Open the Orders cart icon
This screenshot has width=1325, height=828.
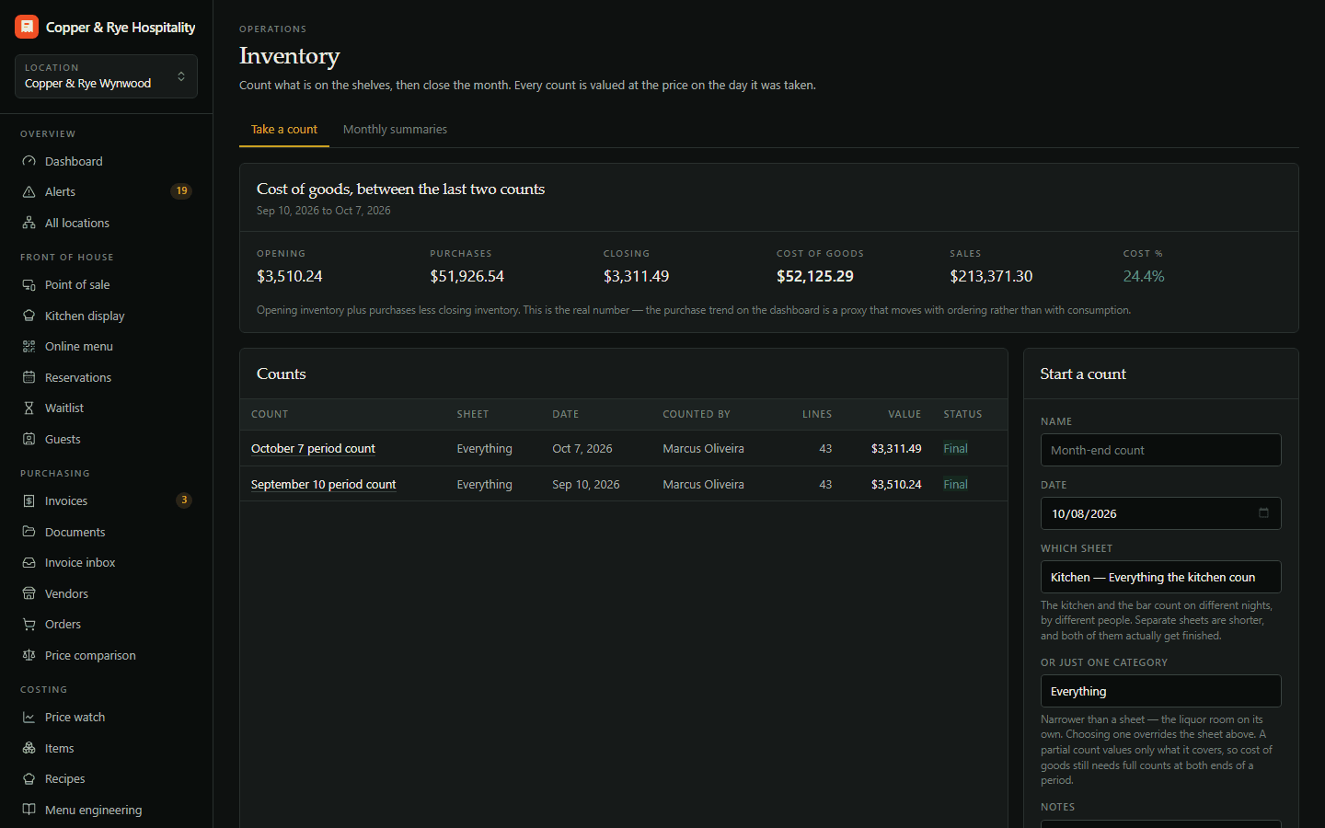[x=29, y=624]
